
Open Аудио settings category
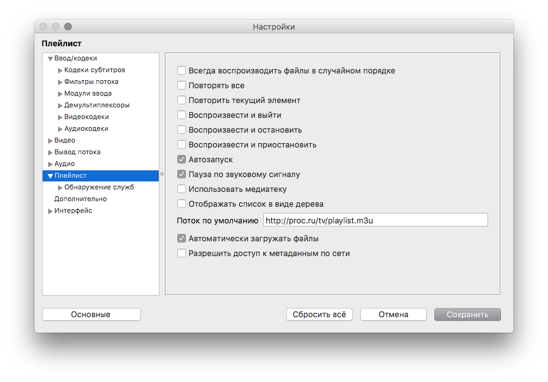point(64,164)
